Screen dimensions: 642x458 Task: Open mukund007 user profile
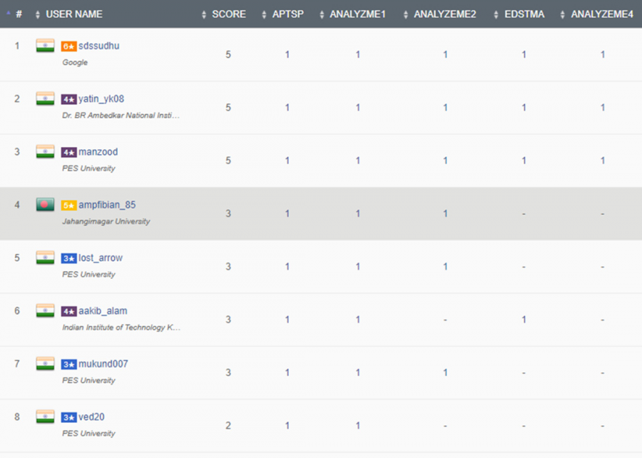click(x=103, y=364)
